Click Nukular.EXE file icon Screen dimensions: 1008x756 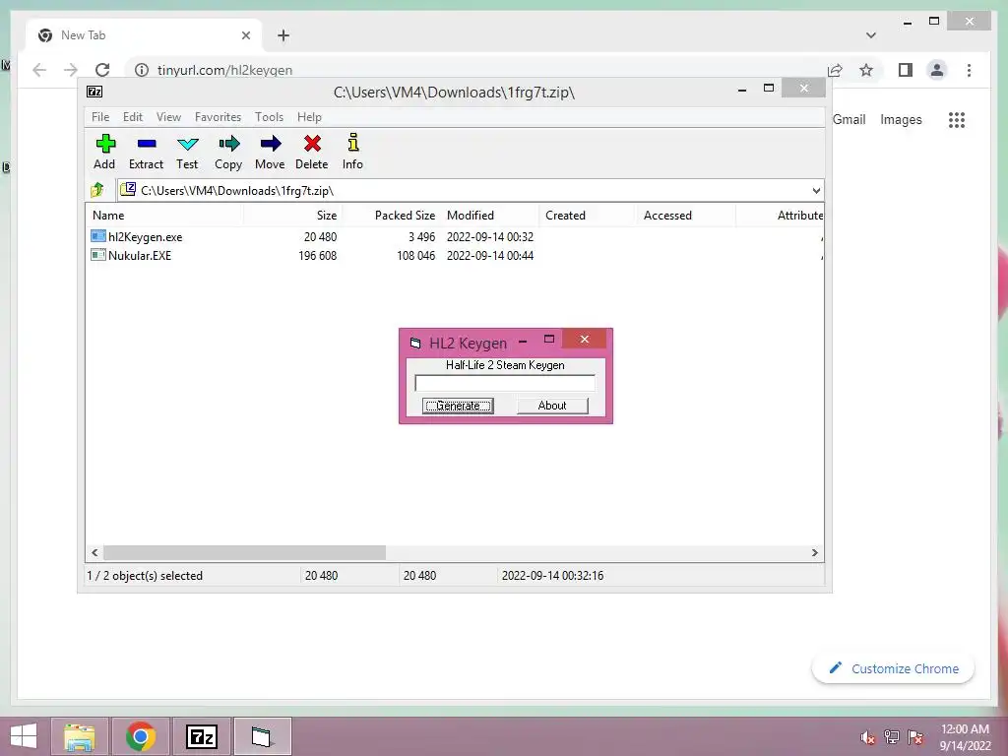(x=97, y=255)
